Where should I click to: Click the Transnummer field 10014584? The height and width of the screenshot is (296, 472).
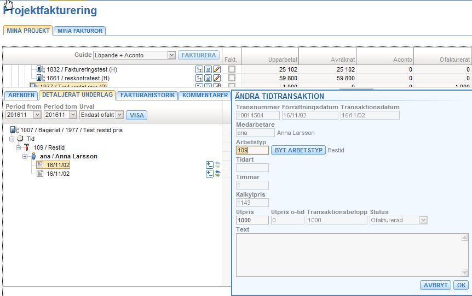pyautogui.click(x=258, y=115)
